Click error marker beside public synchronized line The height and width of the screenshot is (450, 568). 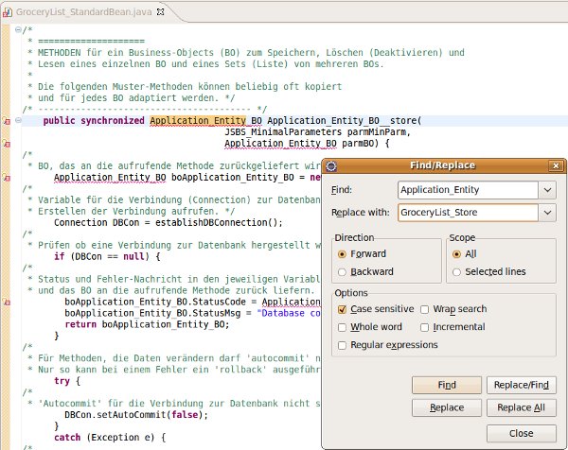pos(7,121)
